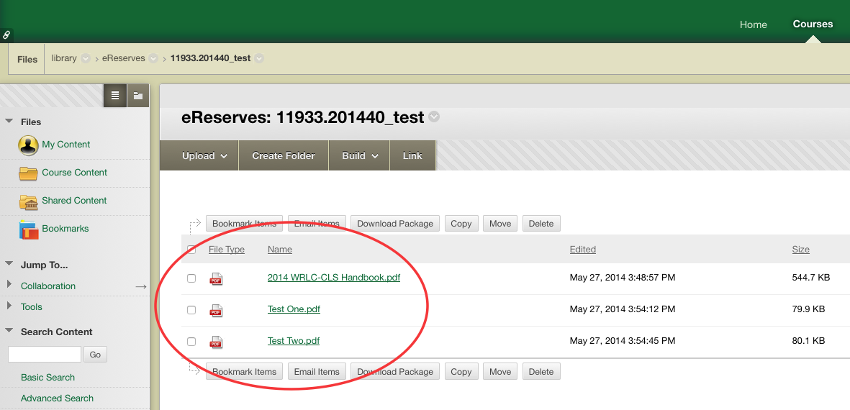Viewport: 850px width, 410px height.
Task: Click the My Content user icon
Action: (28, 145)
